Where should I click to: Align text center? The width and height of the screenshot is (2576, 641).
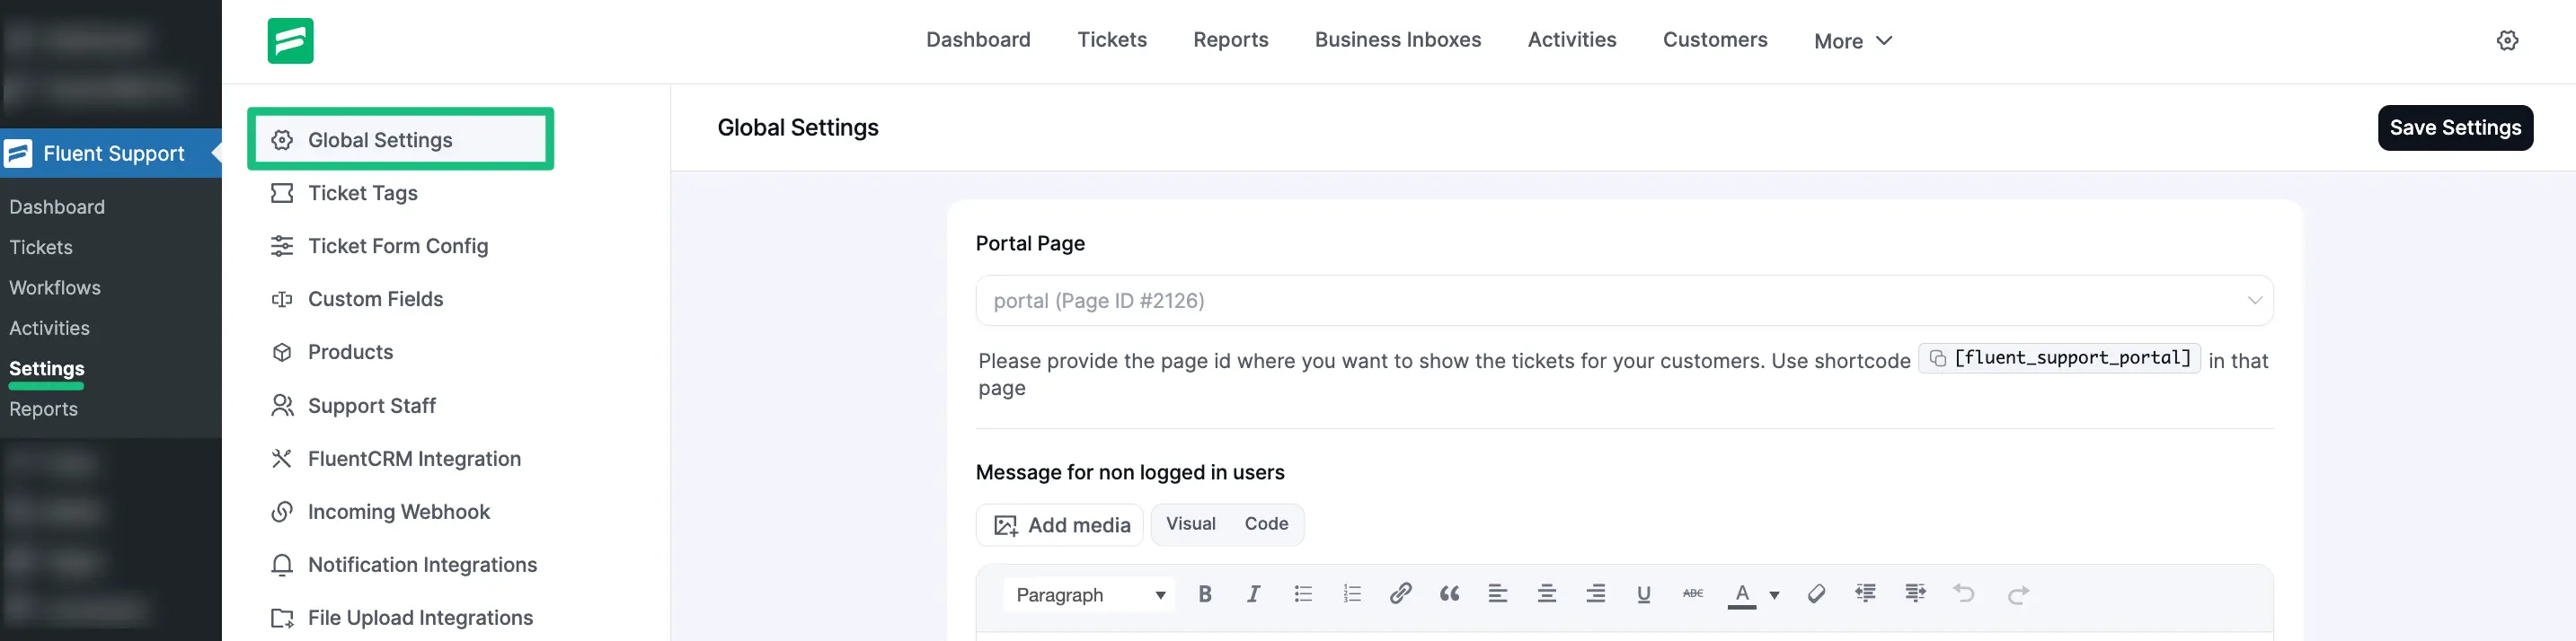tap(1546, 594)
